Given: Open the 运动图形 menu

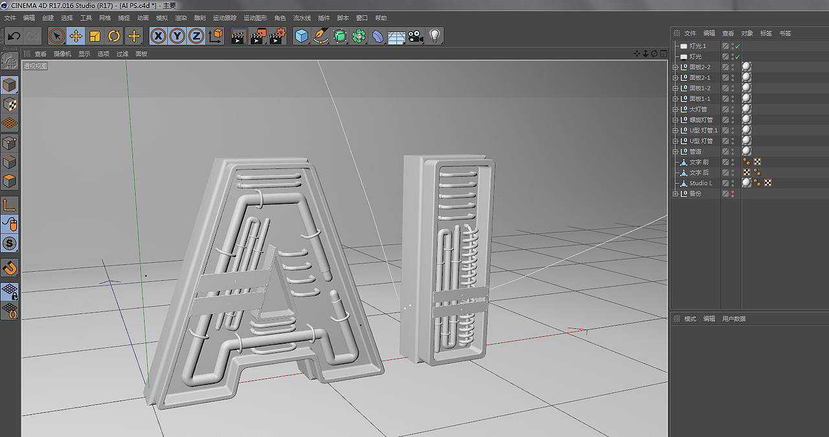Looking at the screenshot, I should tap(255, 18).
